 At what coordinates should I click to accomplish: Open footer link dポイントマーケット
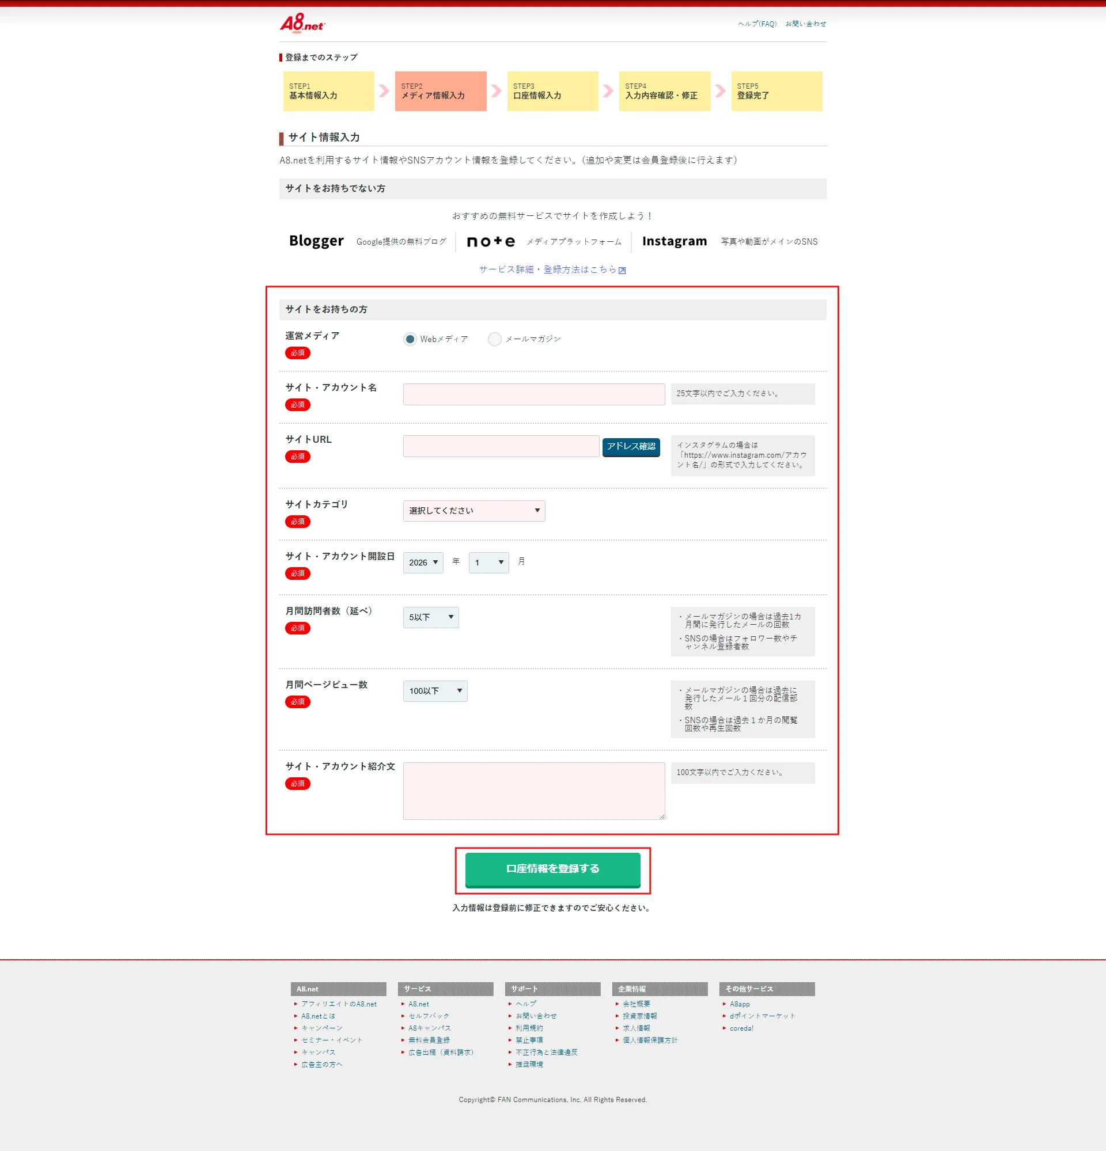(x=763, y=1016)
